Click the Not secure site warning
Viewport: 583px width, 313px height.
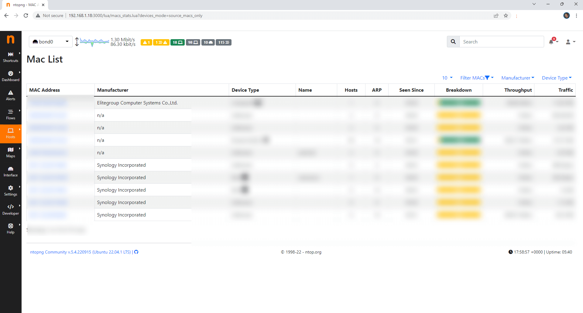tap(50, 15)
